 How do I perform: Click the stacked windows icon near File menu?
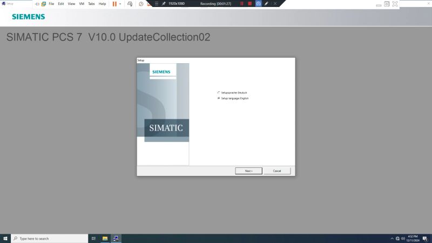pyautogui.click(x=44, y=4)
